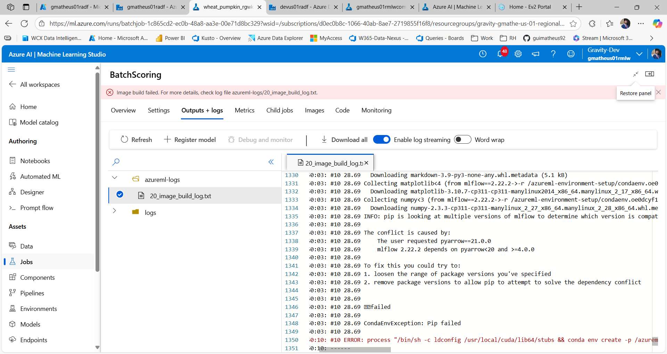Open Designer in the sidebar
Screen dimensions: 667x354
pos(27,192)
